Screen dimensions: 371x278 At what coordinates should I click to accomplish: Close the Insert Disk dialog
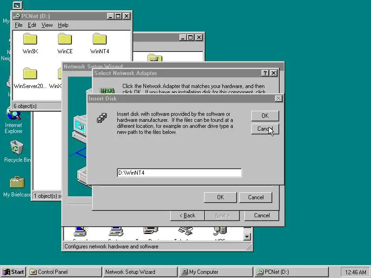click(x=279, y=99)
